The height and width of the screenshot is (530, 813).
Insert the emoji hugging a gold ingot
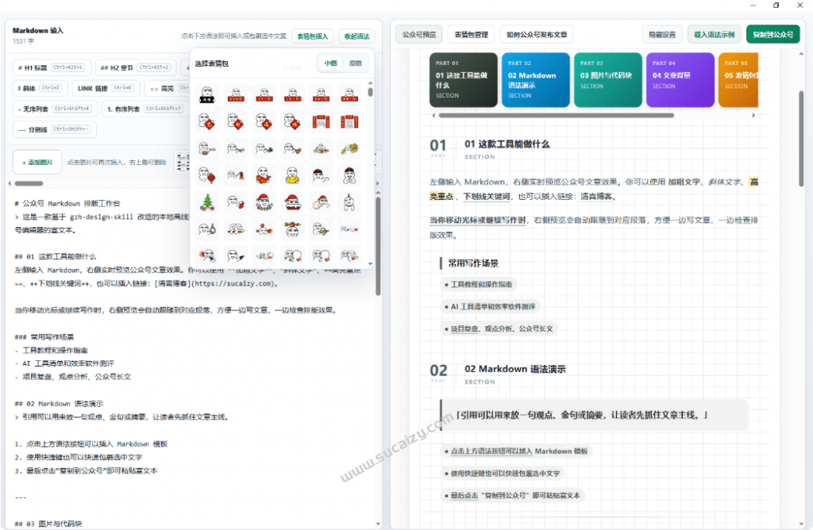(292, 175)
